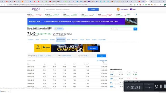Switch to the Summary tab
166x93 pixels.
tap(31, 40)
